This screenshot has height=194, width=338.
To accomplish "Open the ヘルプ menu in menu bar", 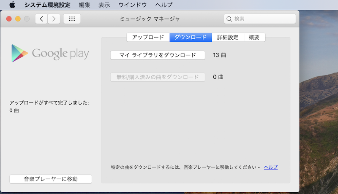I will click(x=164, y=5).
